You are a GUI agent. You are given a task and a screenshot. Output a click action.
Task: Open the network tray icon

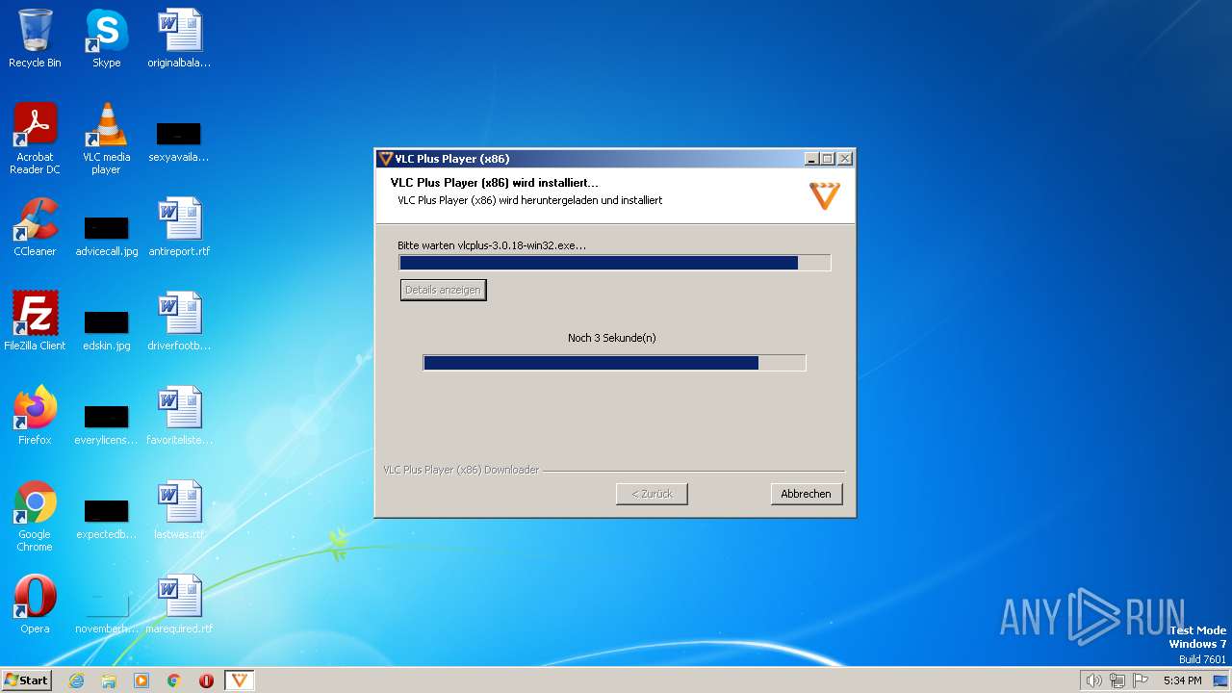click(1117, 680)
